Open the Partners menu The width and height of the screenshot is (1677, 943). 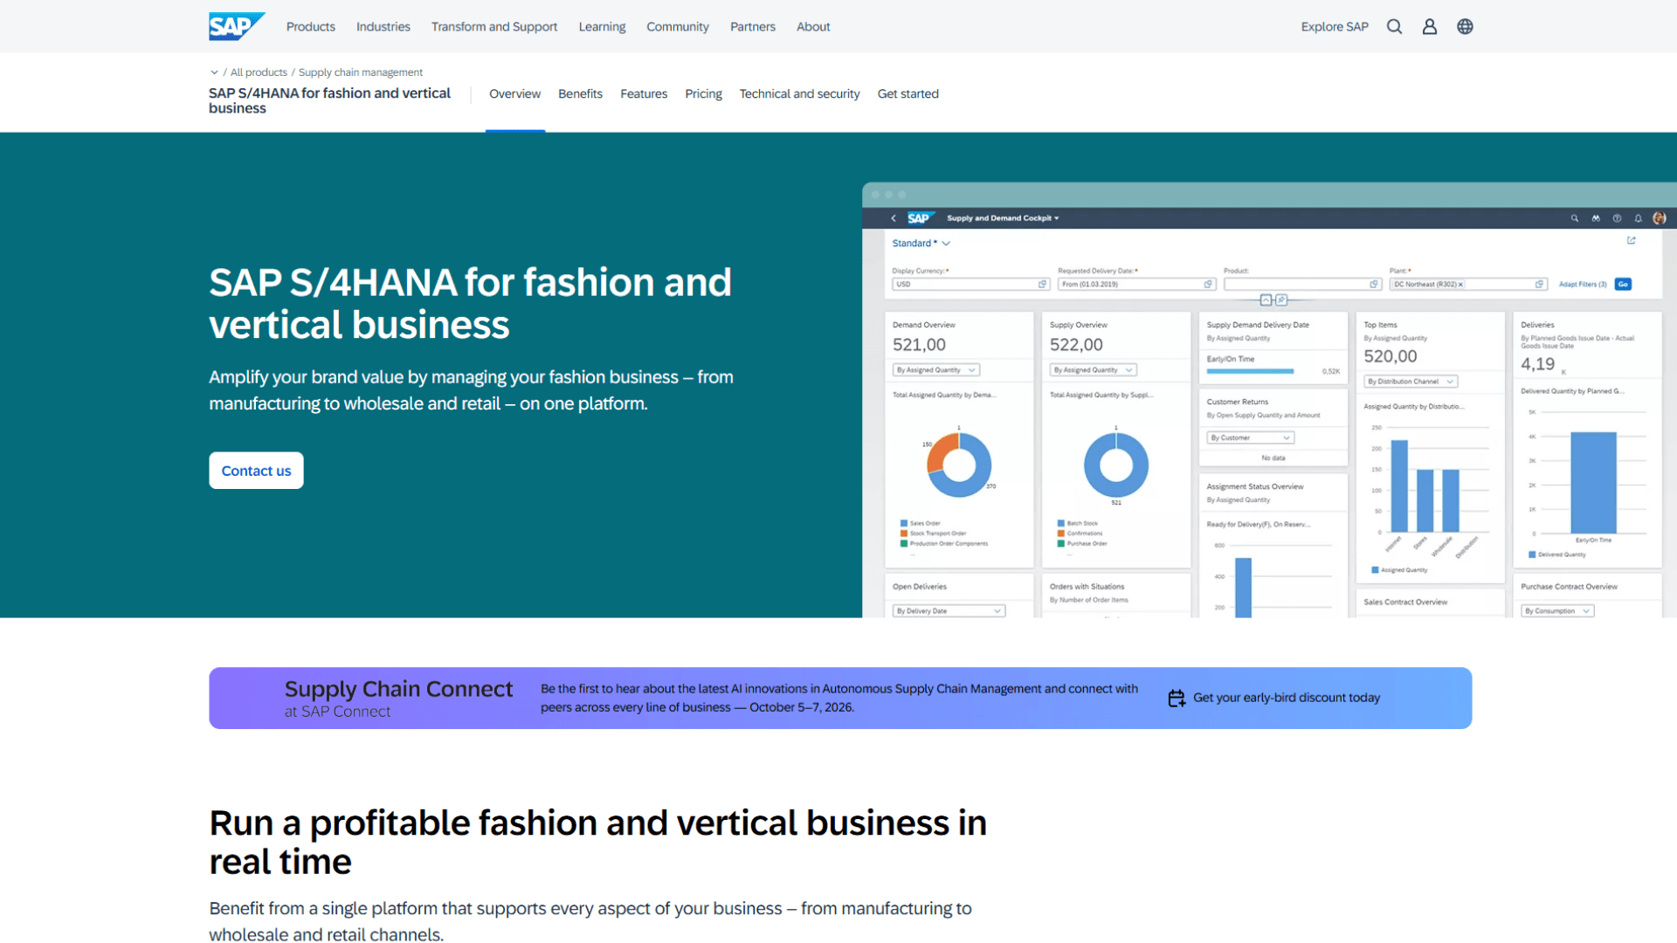pyautogui.click(x=753, y=27)
